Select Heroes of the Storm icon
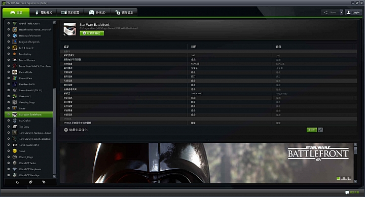The width and height of the screenshot is (365, 197). (x=15, y=35)
